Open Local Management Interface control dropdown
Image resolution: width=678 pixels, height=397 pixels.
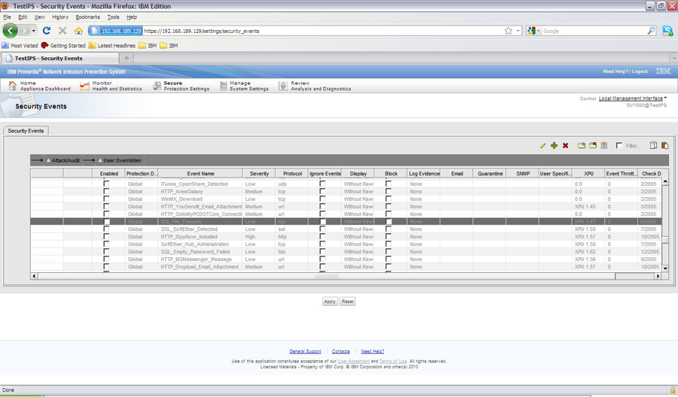click(x=632, y=98)
